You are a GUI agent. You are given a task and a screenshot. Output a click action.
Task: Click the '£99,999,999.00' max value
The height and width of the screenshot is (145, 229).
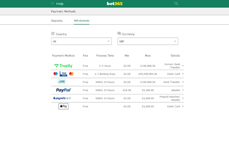point(148,74)
